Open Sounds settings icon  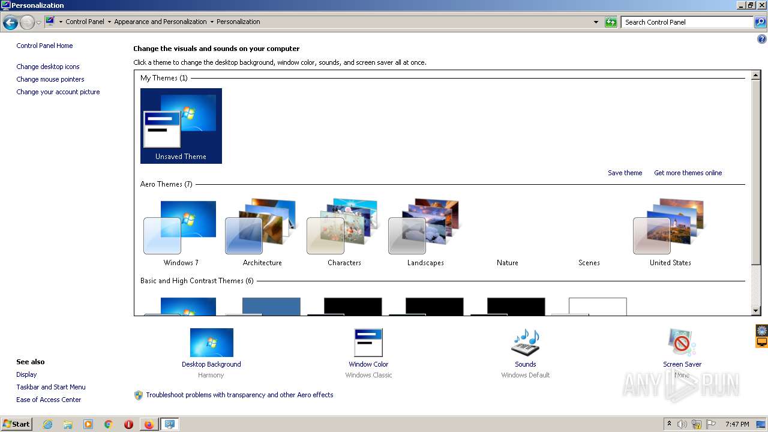tap(525, 343)
